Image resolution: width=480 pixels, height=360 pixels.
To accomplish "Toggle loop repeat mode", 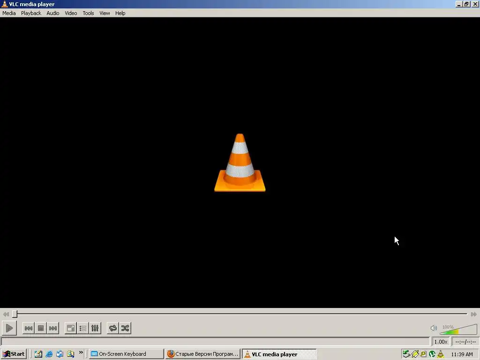I will 112,328.
